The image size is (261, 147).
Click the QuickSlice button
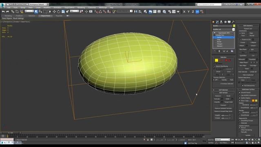pos(243,56)
